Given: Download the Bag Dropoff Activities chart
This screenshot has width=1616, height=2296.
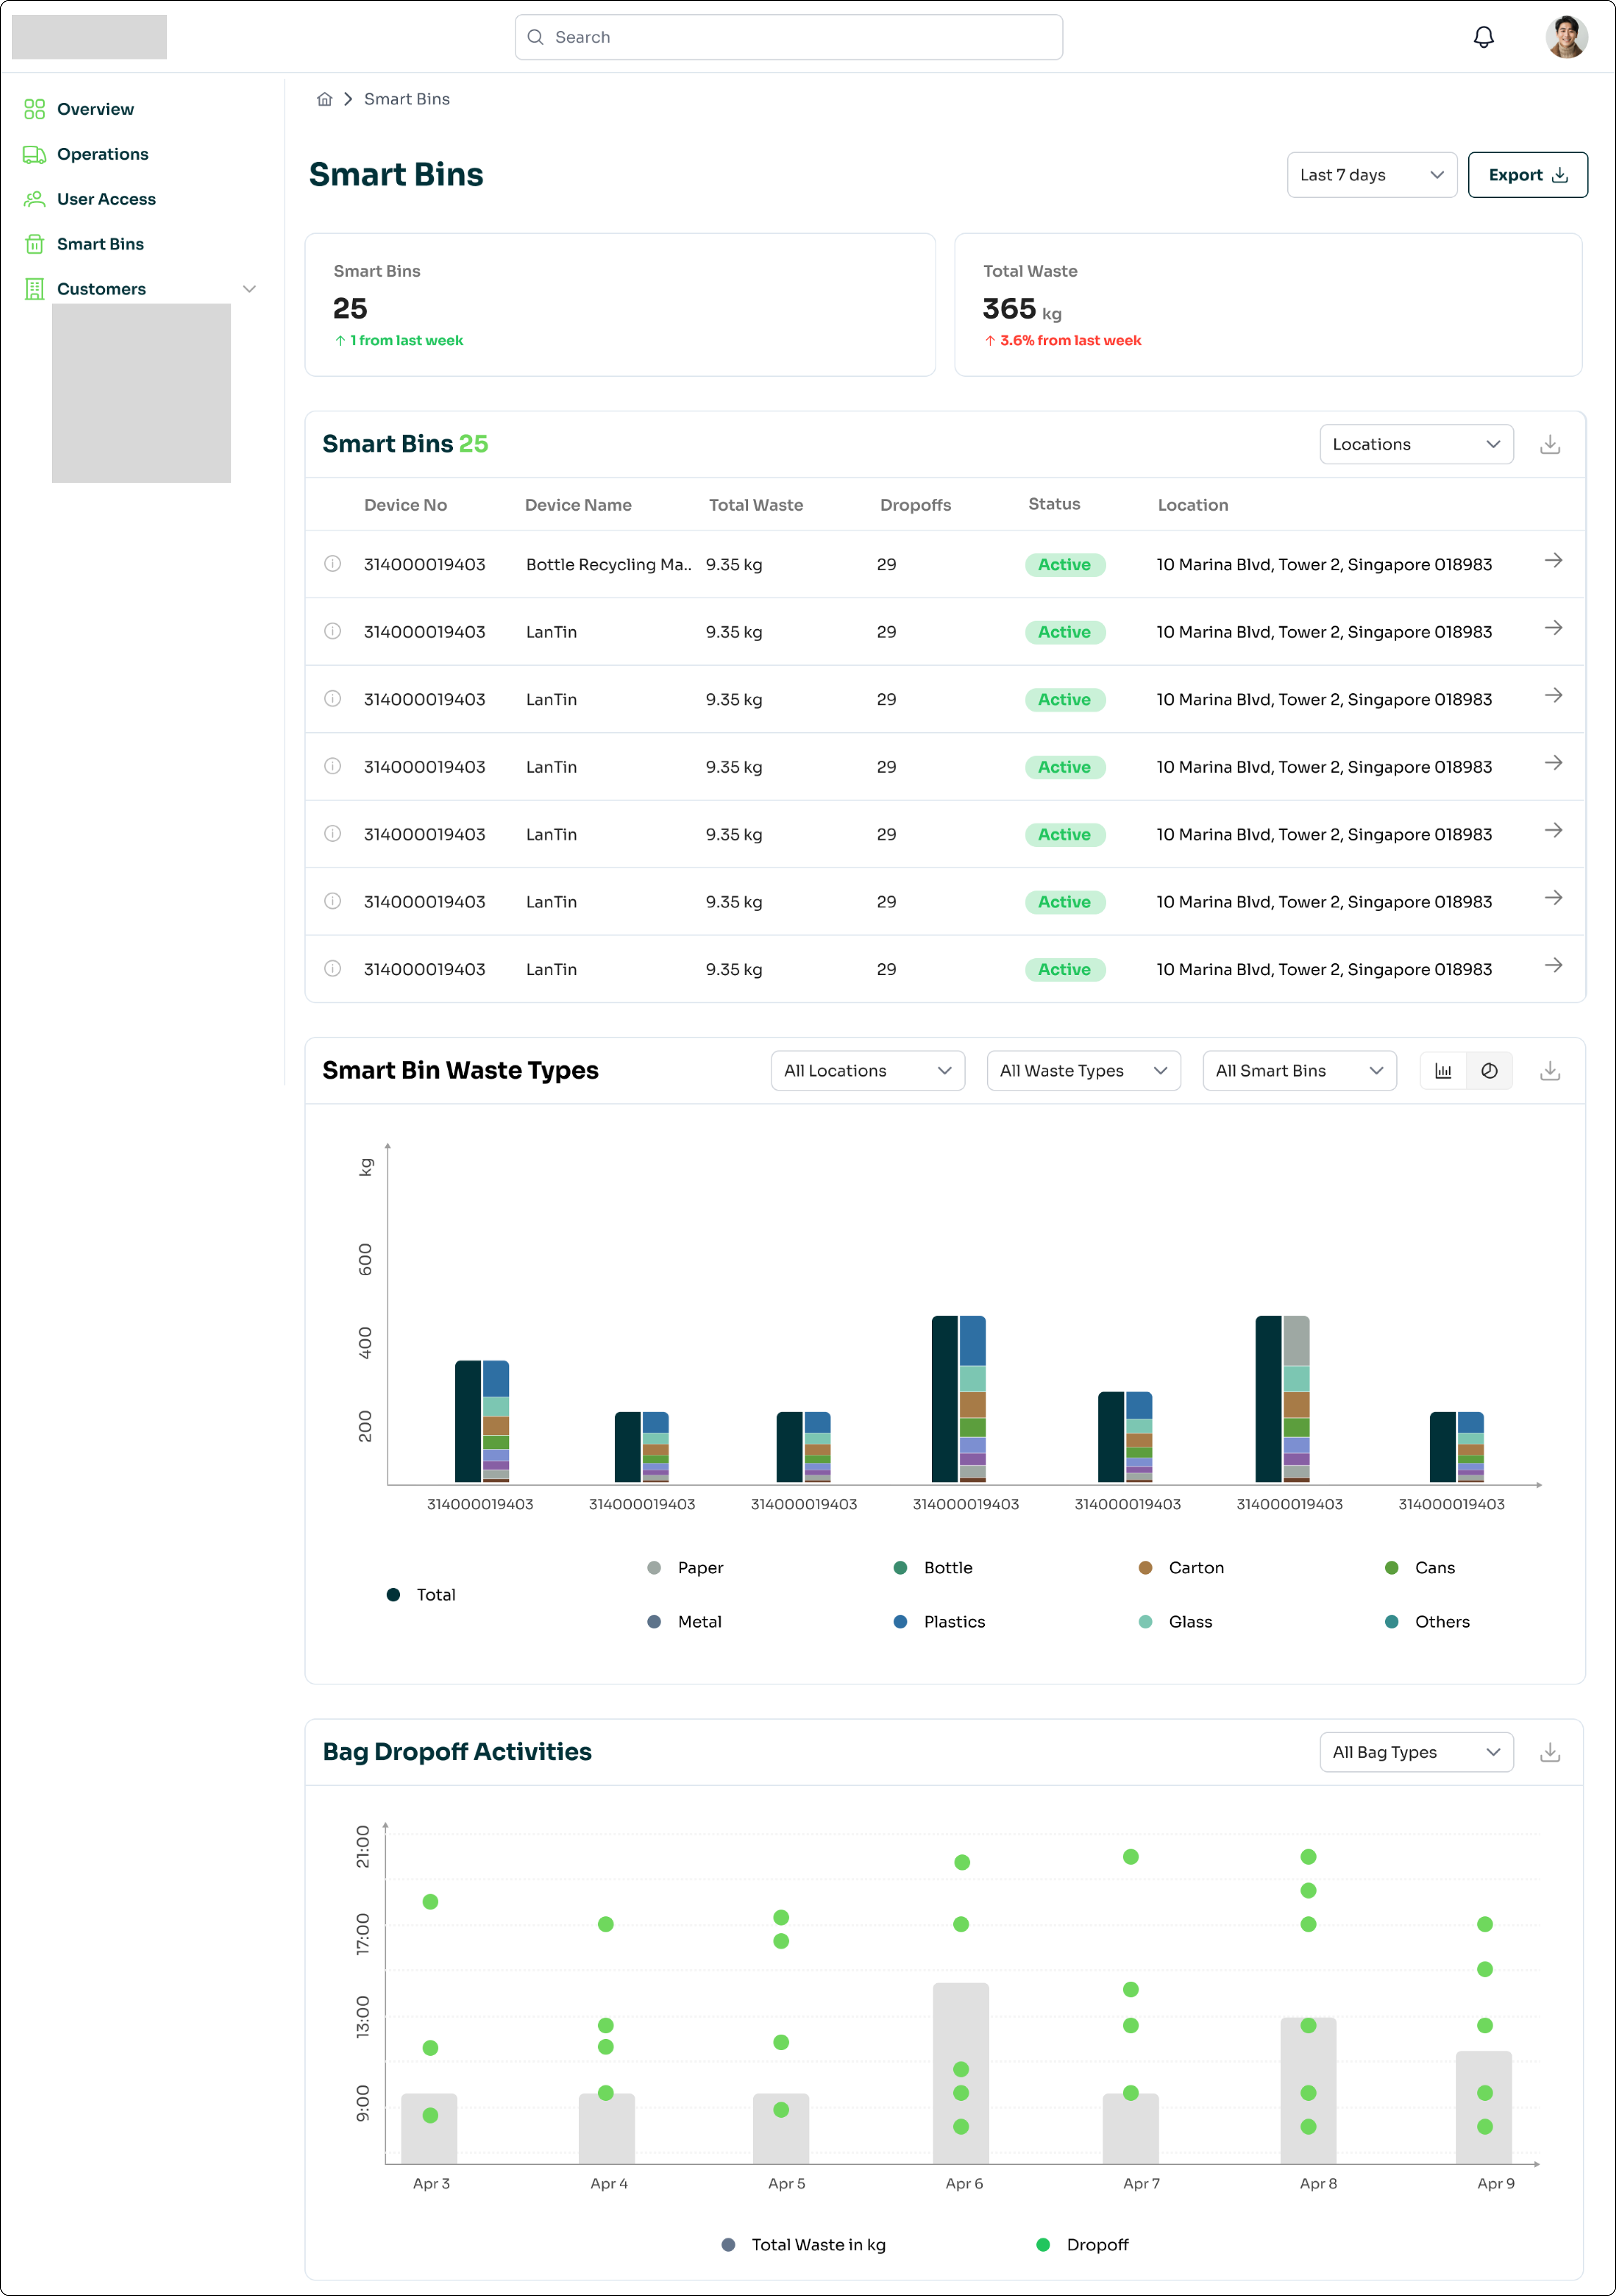Looking at the screenshot, I should (1550, 1752).
